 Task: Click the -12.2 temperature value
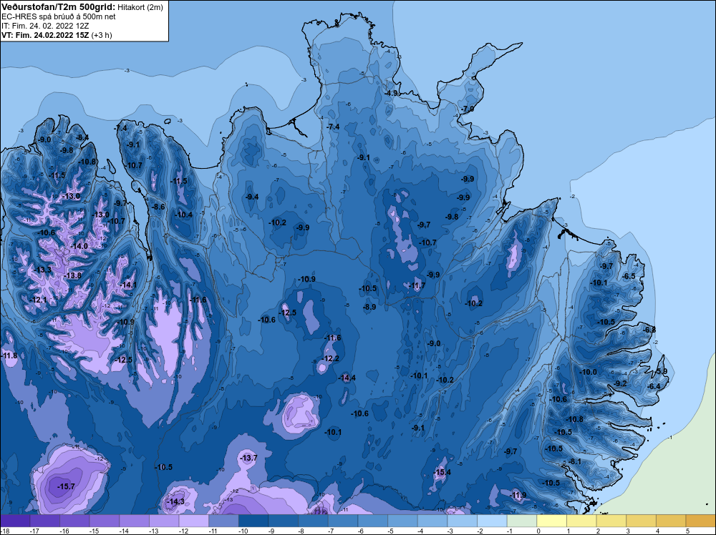(331, 358)
